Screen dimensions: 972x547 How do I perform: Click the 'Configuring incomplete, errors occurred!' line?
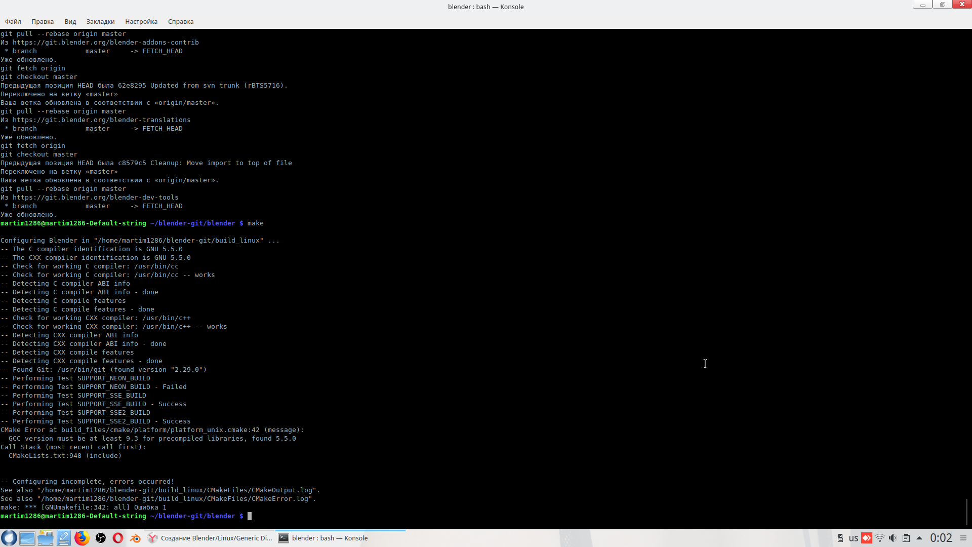[x=88, y=482]
